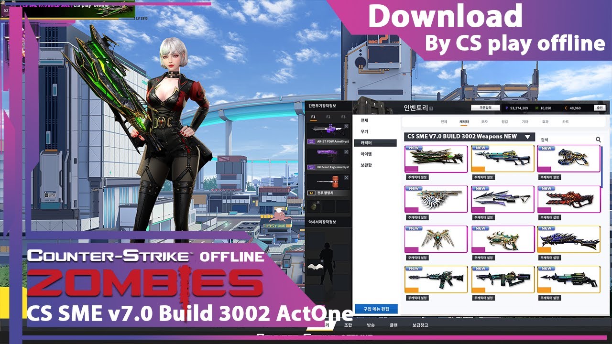
Task: Switch to the F2 loadout tab
Action: point(328,117)
